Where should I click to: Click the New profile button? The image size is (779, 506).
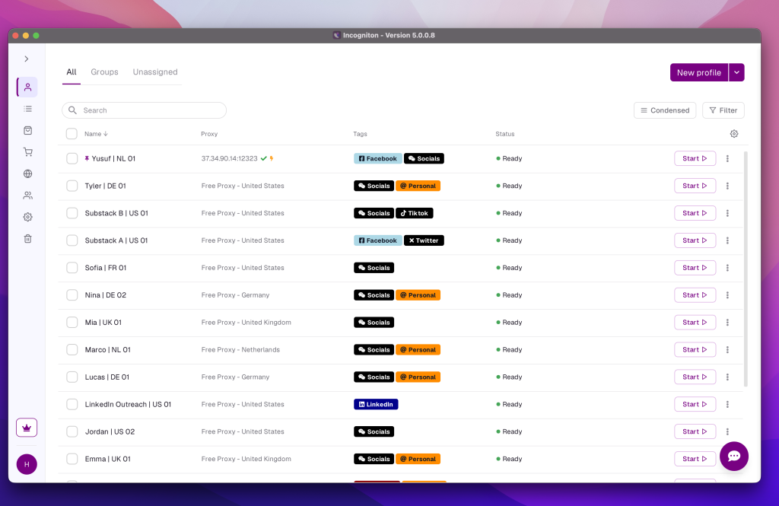pos(699,72)
